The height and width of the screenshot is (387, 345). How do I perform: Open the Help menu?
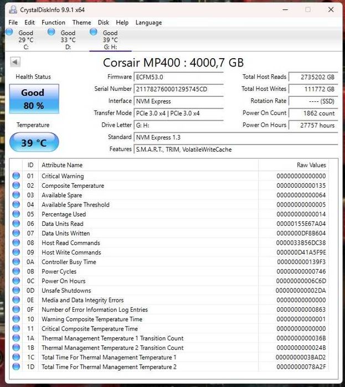(x=122, y=23)
